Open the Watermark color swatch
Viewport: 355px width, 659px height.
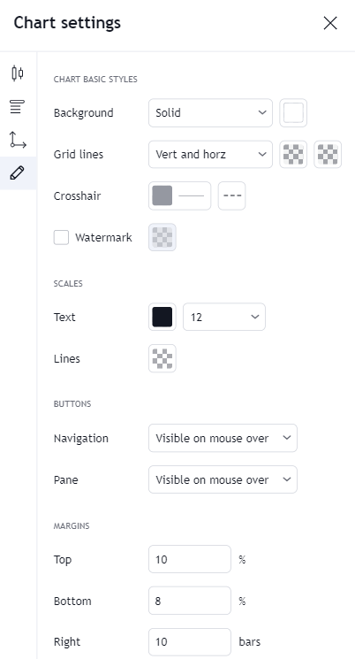pos(162,237)
